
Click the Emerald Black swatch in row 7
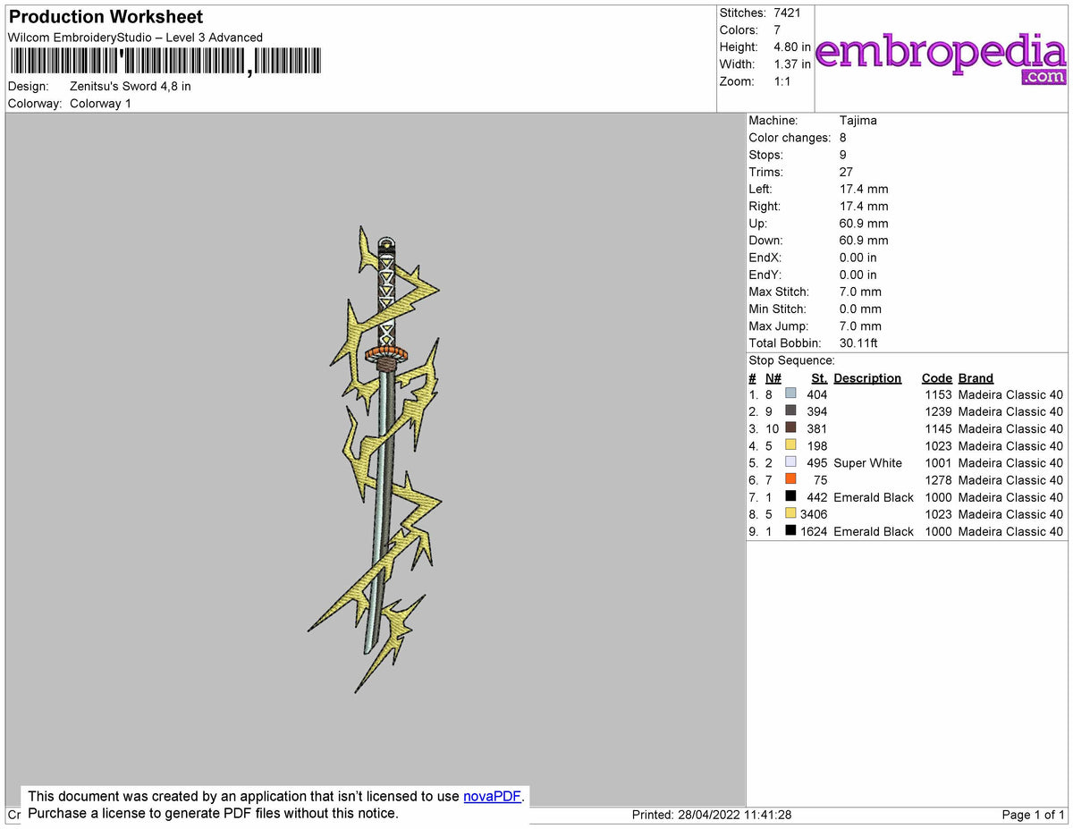point(790,496)
